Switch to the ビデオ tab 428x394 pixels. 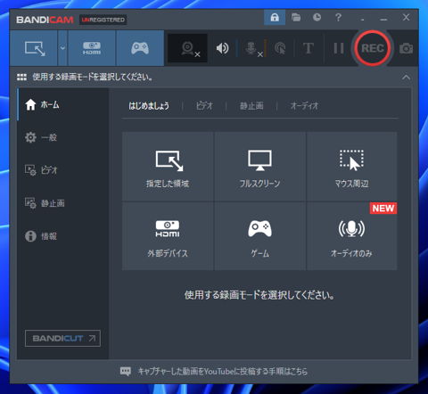(x=204, y=106)
